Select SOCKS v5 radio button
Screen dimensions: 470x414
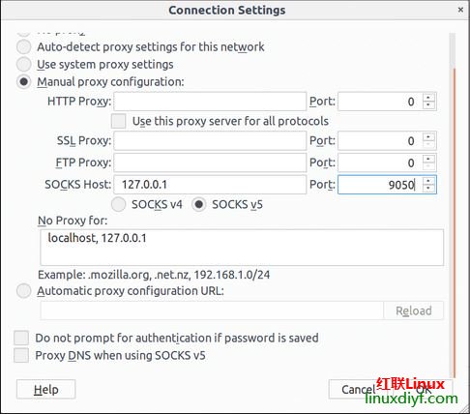coord(199,204)
